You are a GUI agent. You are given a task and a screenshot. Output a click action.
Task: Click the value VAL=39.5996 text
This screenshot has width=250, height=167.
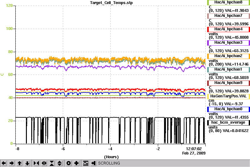point(237,24)
